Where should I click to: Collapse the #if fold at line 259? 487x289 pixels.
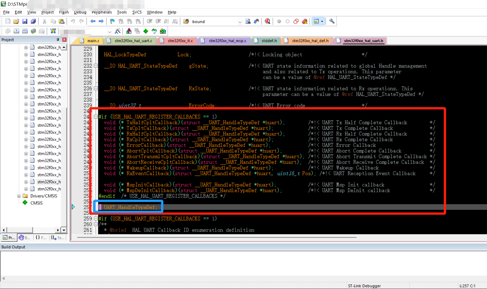point(96,219)
